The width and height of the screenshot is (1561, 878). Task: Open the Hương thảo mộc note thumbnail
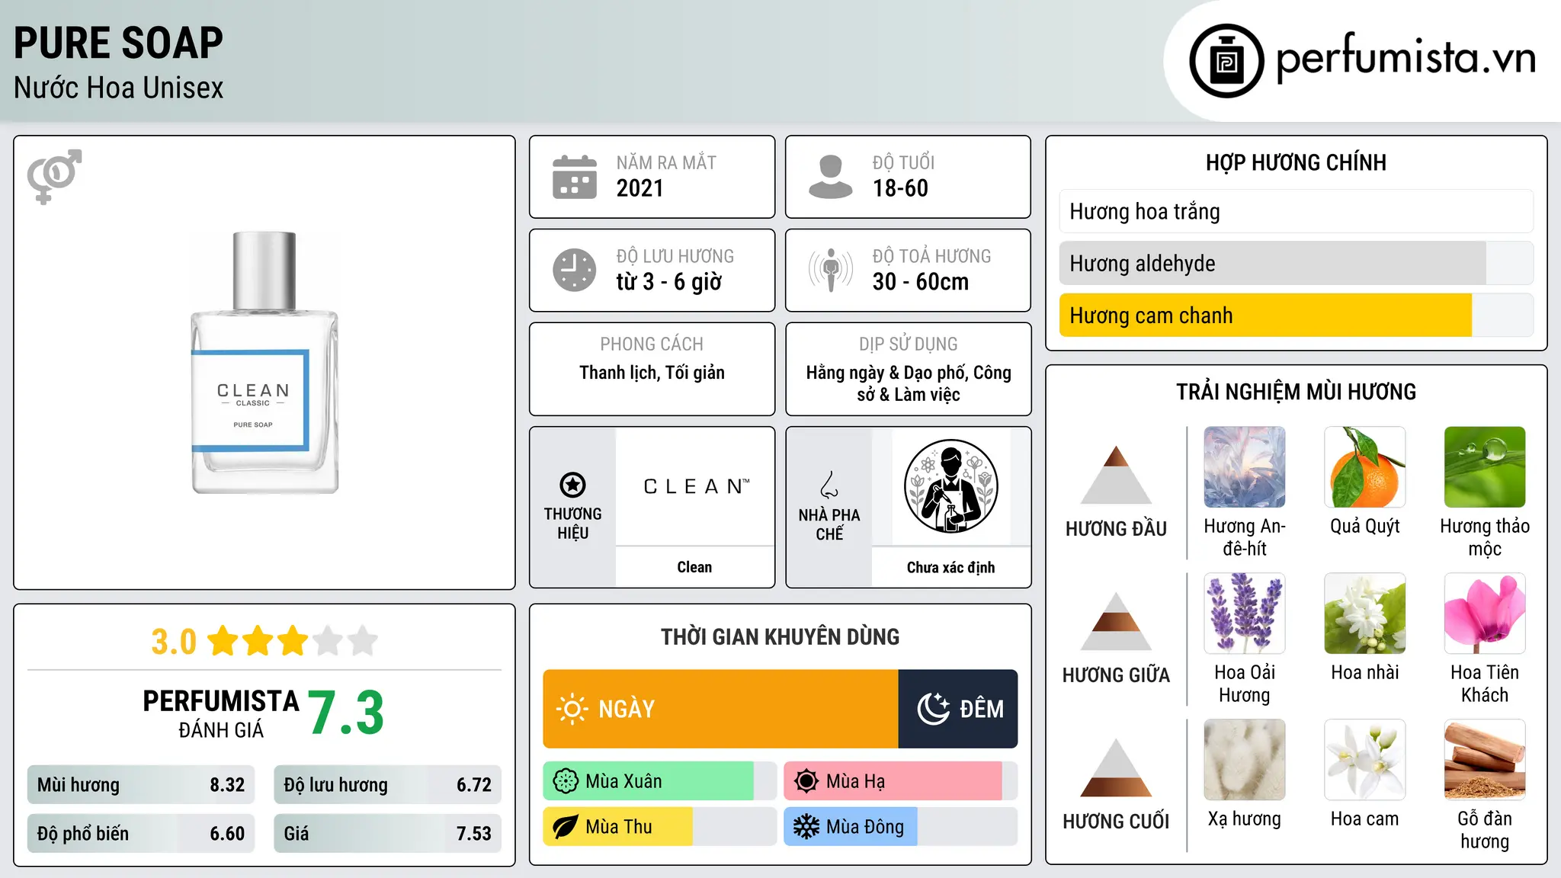pyautogui.click(x=1485, y=467)
